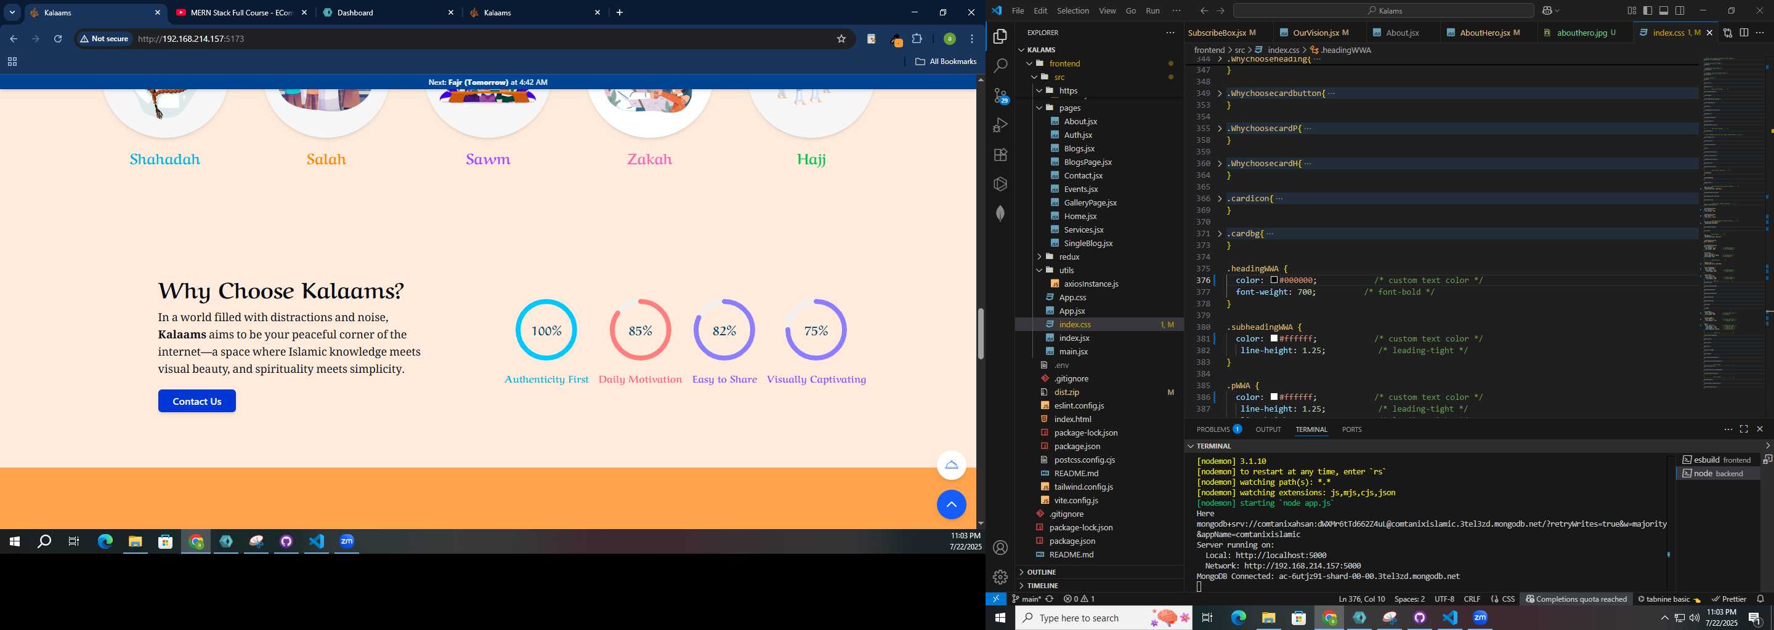Image resolution: width=1774 pixels, height=630 pixels.
Task: Open the Explorer view in VS Code activity bar
Action: pyautogui.click(x=1000, y=36)
